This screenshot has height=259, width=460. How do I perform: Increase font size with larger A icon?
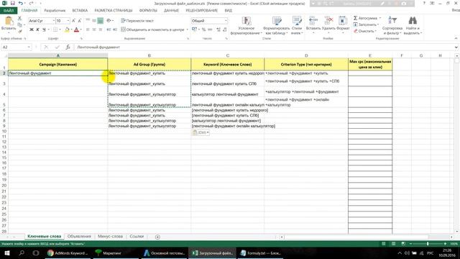73,21
